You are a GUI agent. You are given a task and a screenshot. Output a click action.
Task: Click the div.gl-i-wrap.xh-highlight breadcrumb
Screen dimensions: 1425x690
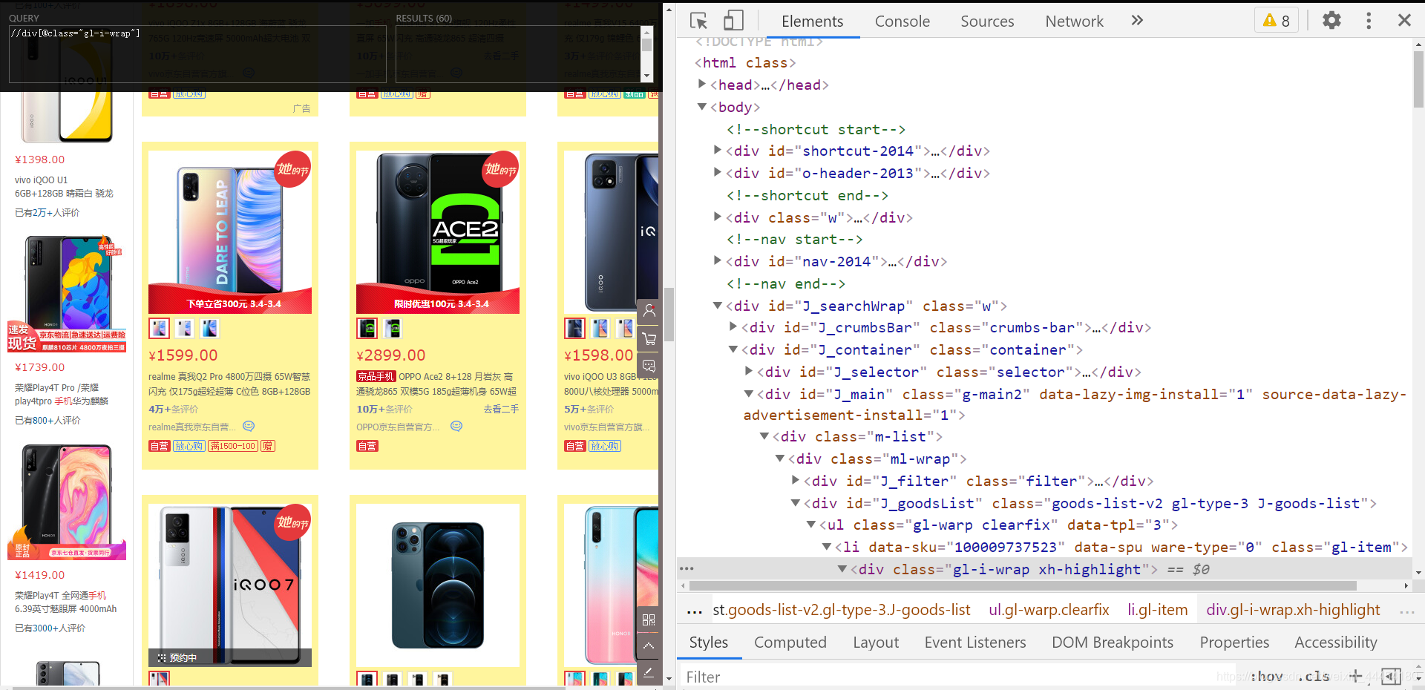[x=1293, y=610]
